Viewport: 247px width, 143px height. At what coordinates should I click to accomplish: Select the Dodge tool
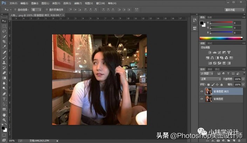pyautogui.click(x=4, y=88)
